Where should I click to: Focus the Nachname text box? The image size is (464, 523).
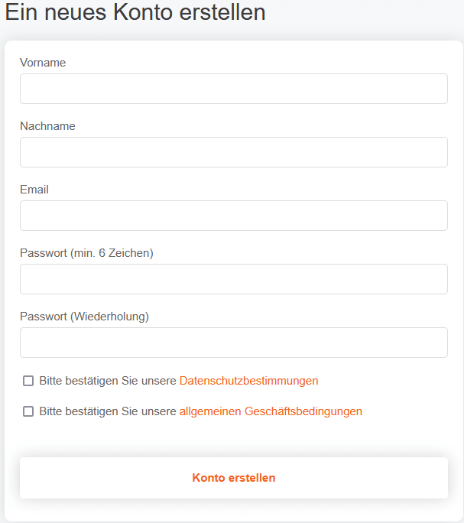click(x=233, y=152)
